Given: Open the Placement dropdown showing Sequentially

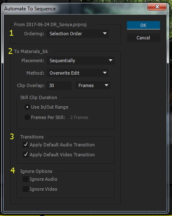Looking at the screenshot, I should (81, 61).
